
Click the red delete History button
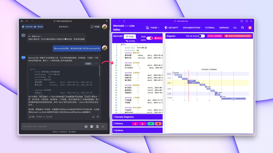[x=158, y=124]
